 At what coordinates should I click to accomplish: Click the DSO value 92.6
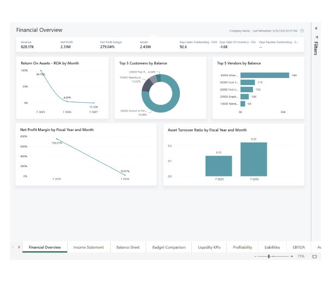[x=183, y=47]
